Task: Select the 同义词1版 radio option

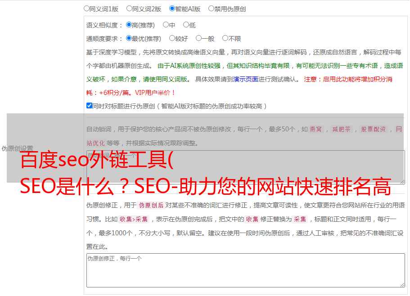Action: pos(86,9)
